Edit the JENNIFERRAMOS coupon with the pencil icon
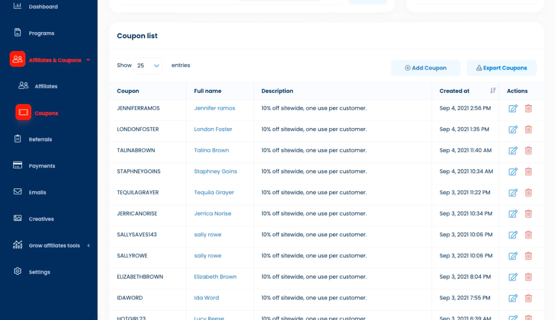The width and height of the screenshot is (555, 320). pyautogui.click(x=513, y=108)
